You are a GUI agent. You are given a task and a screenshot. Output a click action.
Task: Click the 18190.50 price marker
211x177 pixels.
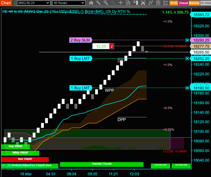point(201,88)
